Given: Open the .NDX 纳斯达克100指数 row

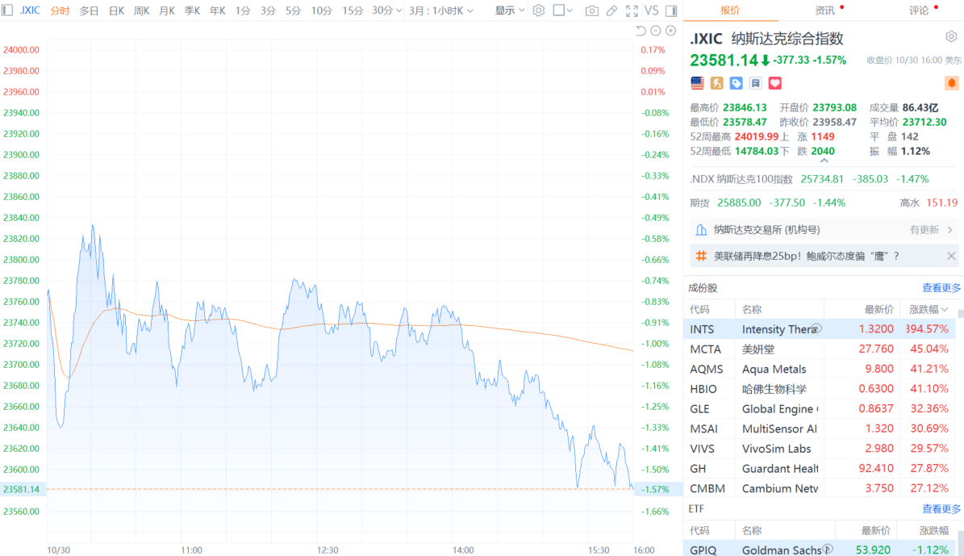Looking at the screenshot, I should pyautogui.click(x=823, y=179).
